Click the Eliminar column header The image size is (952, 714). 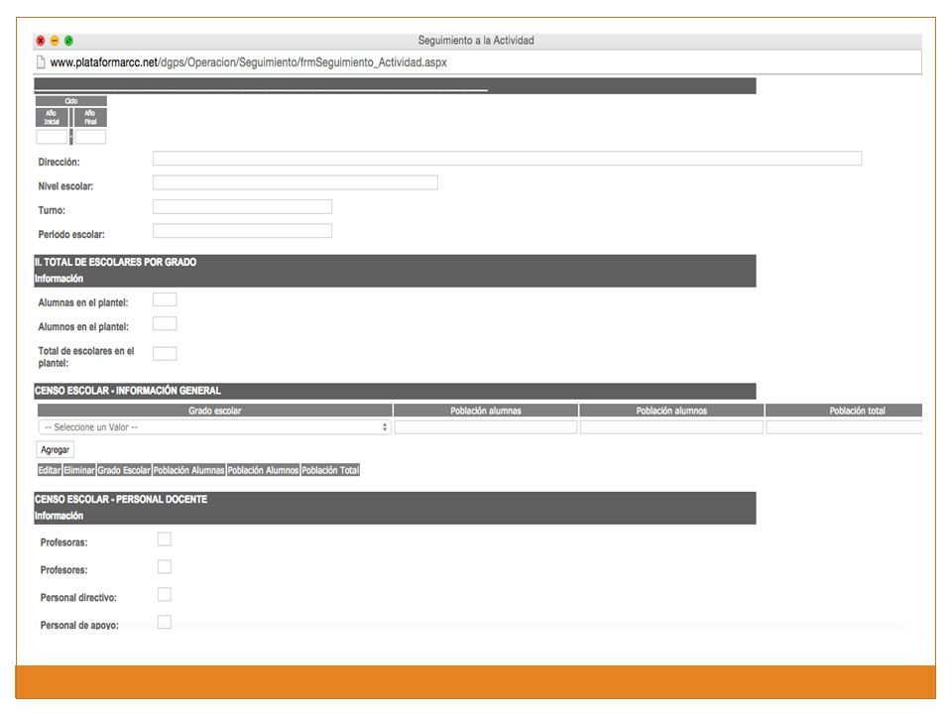pyautogui.click(x=79, y=470)
